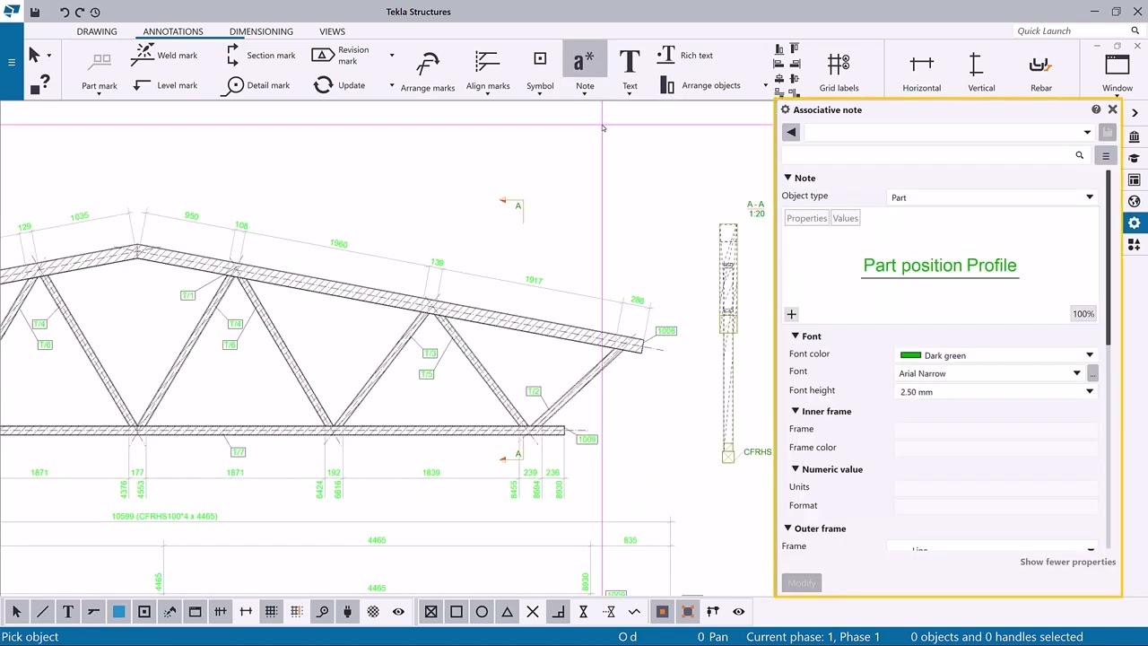The width and height of the screenshot is (1148, 646).
Task: Toggle the orange square selection switch
Action: click(x=662, y=612)
